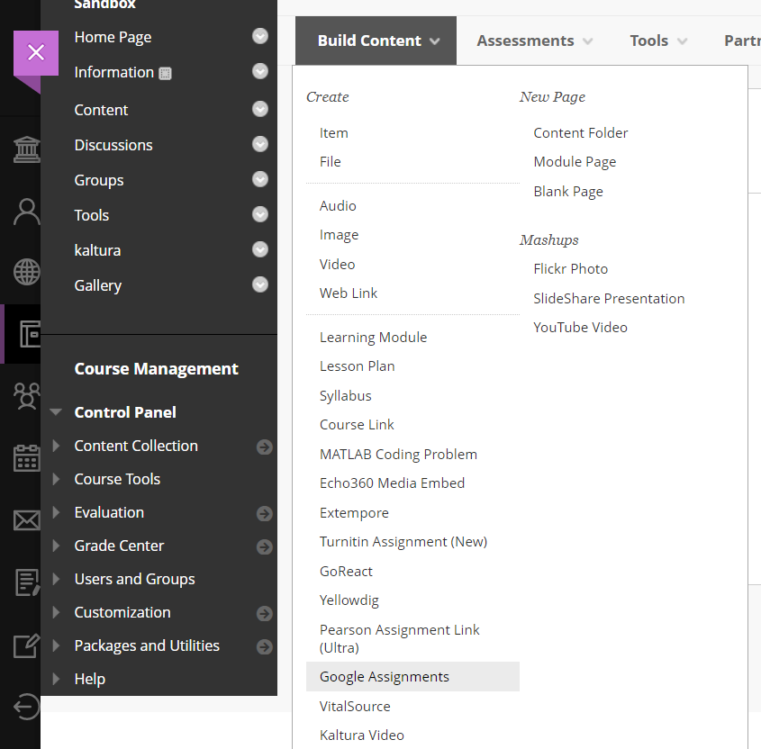Choose Kaltura Video from the menu
The height and width of the screenshot is (749, 761).
click(x=361, y=735)
